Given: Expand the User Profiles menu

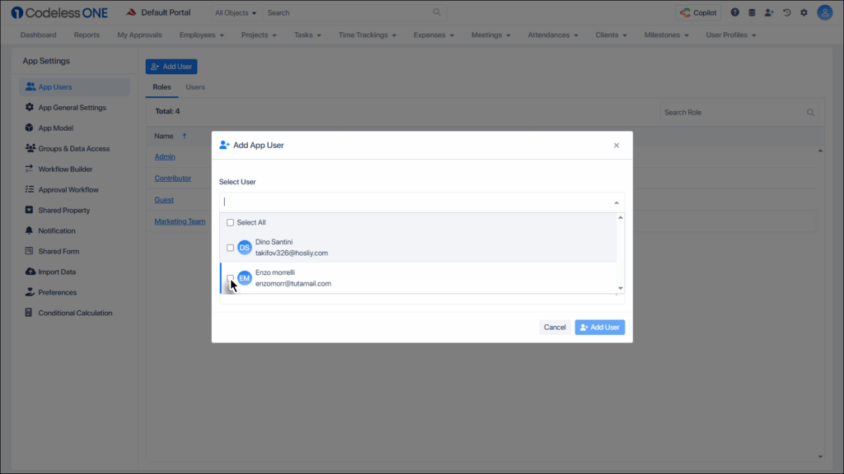Looking at the screenshot, I should click(731, 35).
